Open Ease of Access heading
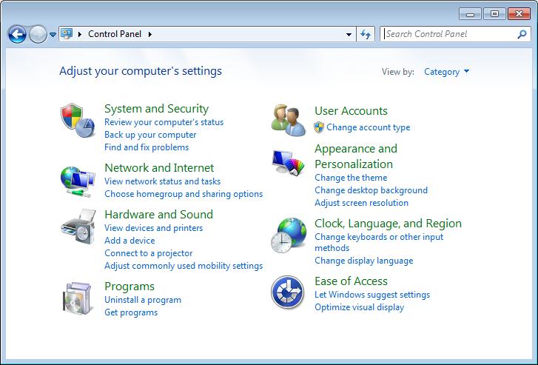The image size is (538, 365). [351, 281]
